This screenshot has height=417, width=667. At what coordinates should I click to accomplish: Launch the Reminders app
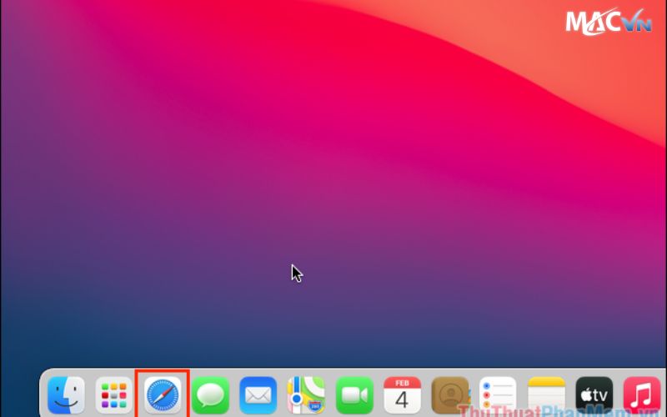point(498,394)
